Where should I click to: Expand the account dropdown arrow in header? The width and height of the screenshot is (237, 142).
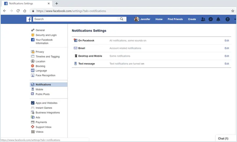(x=235, y=19)
